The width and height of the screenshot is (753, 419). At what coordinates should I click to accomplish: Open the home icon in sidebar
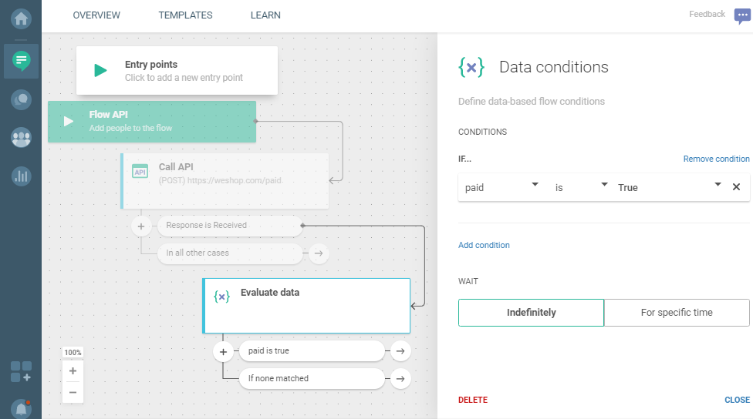pos(21,18)
